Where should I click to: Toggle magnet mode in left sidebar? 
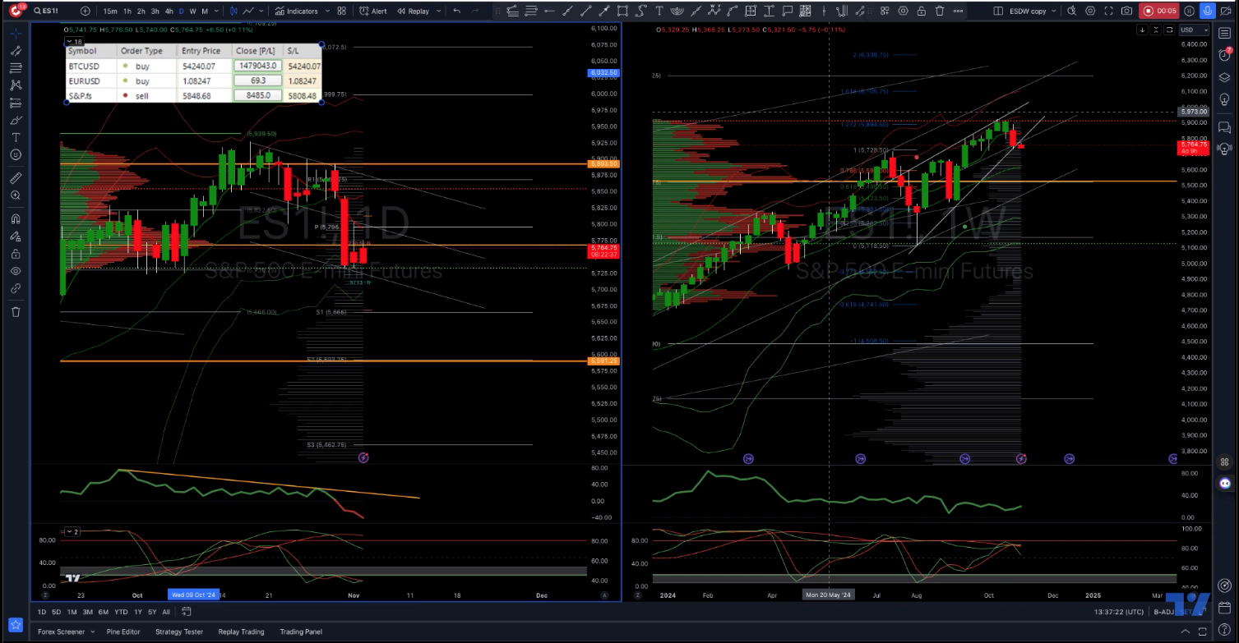pyautogui.click(x=16, y=219)
